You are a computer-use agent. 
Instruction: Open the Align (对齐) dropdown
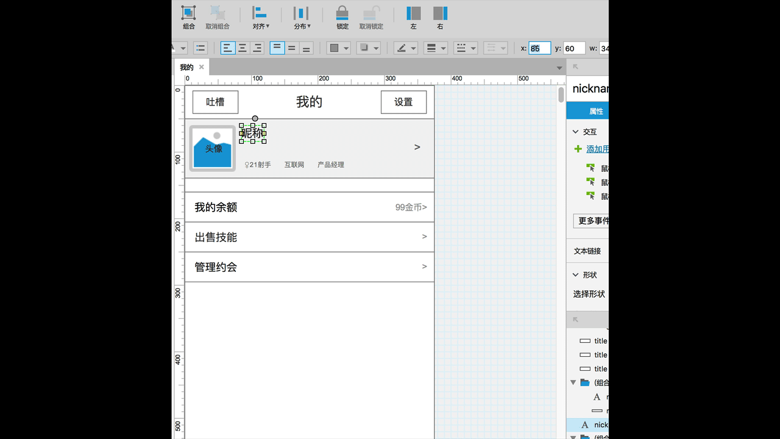[x=260, y=16]
